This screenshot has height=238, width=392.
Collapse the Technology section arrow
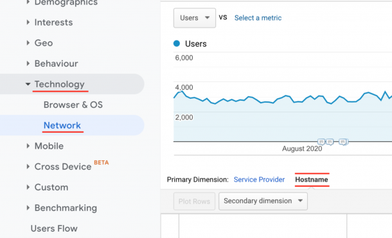28,84
